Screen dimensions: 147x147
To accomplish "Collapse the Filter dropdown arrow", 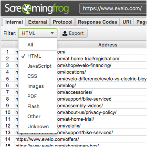I will point(52,33).
